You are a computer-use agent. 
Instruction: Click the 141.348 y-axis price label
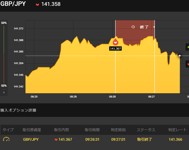19,75
